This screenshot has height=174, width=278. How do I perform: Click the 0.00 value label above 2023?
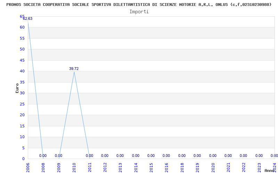click(x=259, y=156)
